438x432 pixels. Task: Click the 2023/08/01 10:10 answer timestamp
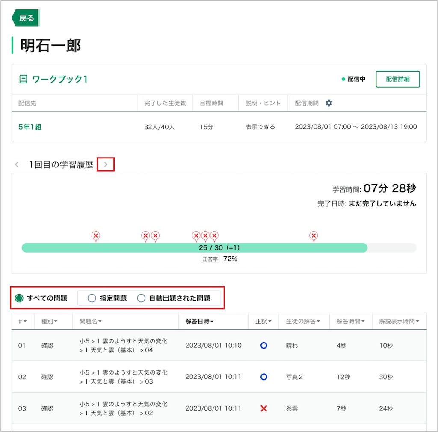[213, 346]
